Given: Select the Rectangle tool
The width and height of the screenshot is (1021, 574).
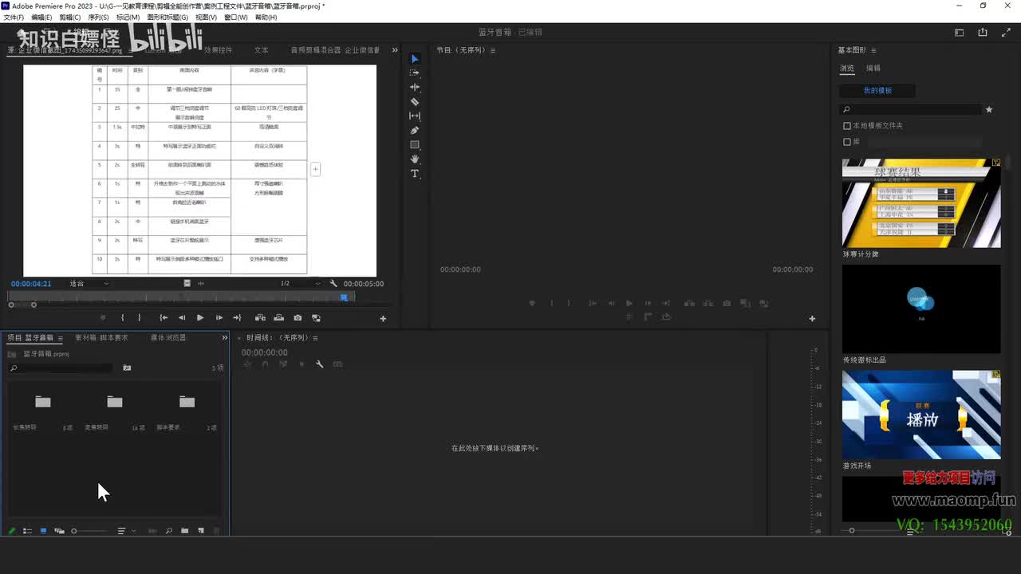Looking at the screenshot, I should pyautogui.click(x=415, y=144).
